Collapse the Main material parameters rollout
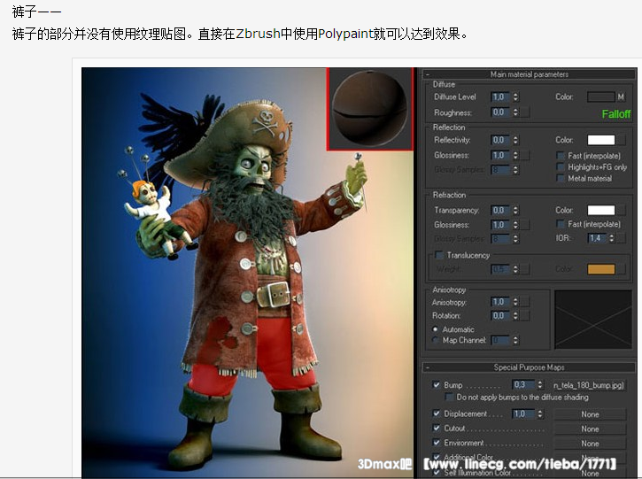 pos(428,74)
